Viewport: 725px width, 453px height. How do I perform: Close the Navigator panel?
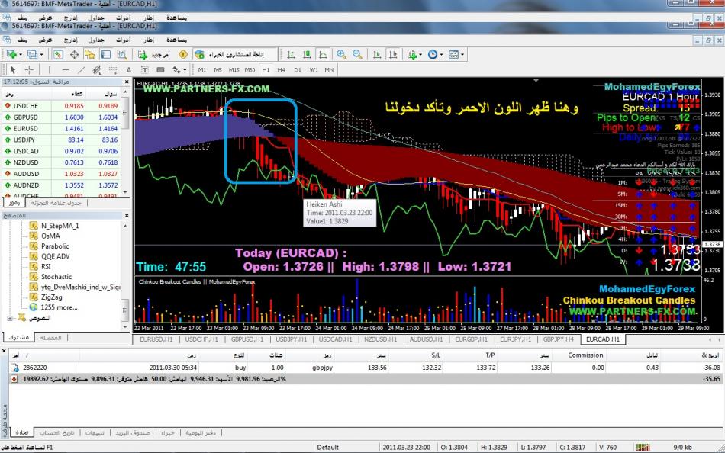[x=127, y=216]
